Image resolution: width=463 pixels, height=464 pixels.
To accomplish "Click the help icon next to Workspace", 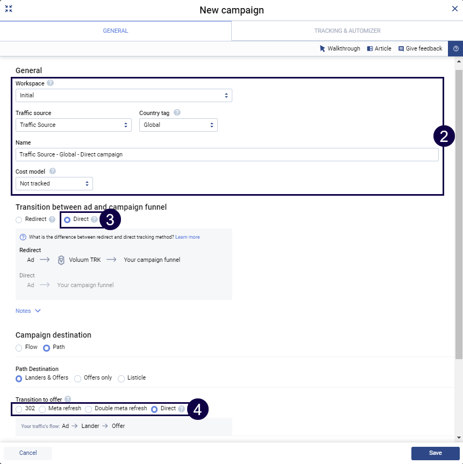I will (x=51, y=83).
